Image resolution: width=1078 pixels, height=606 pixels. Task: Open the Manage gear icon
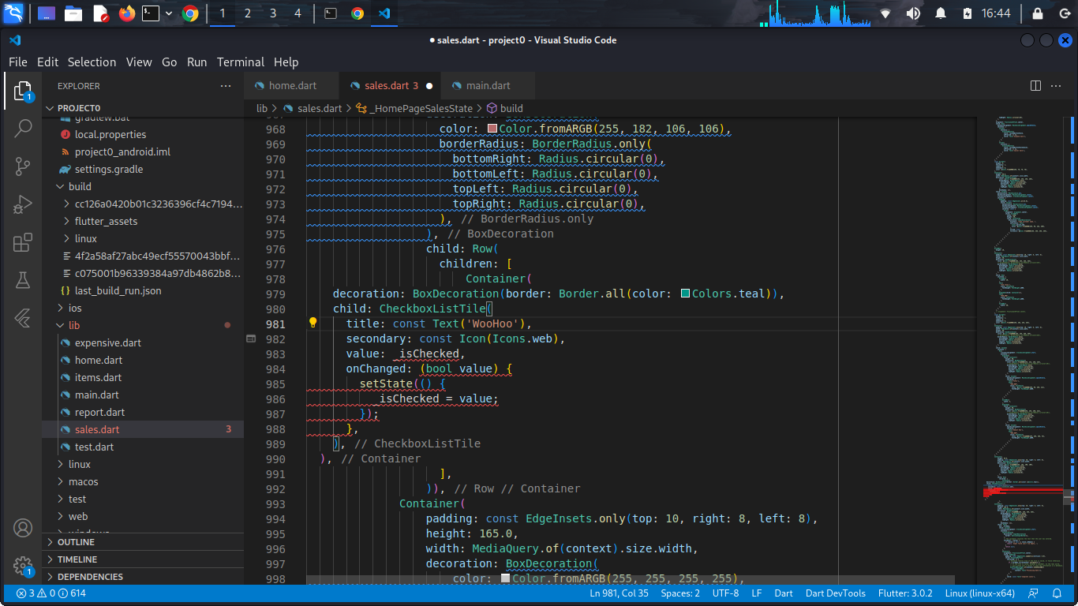point(23,566)
